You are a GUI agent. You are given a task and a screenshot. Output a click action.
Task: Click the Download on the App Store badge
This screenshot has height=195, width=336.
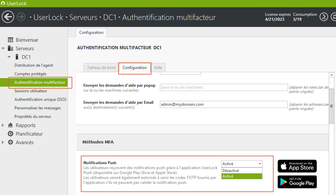pos(297,166)
